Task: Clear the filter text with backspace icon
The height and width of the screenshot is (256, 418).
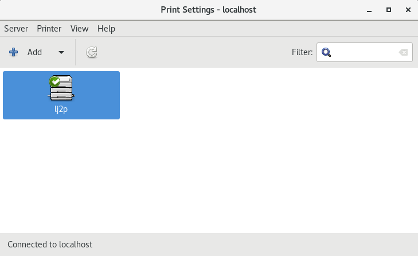Action: coord(403,52)
